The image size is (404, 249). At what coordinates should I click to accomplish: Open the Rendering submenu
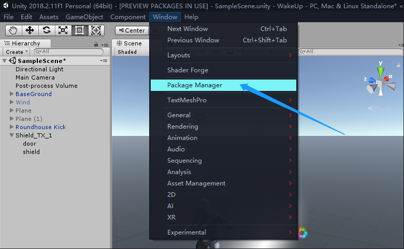point(223,126)
